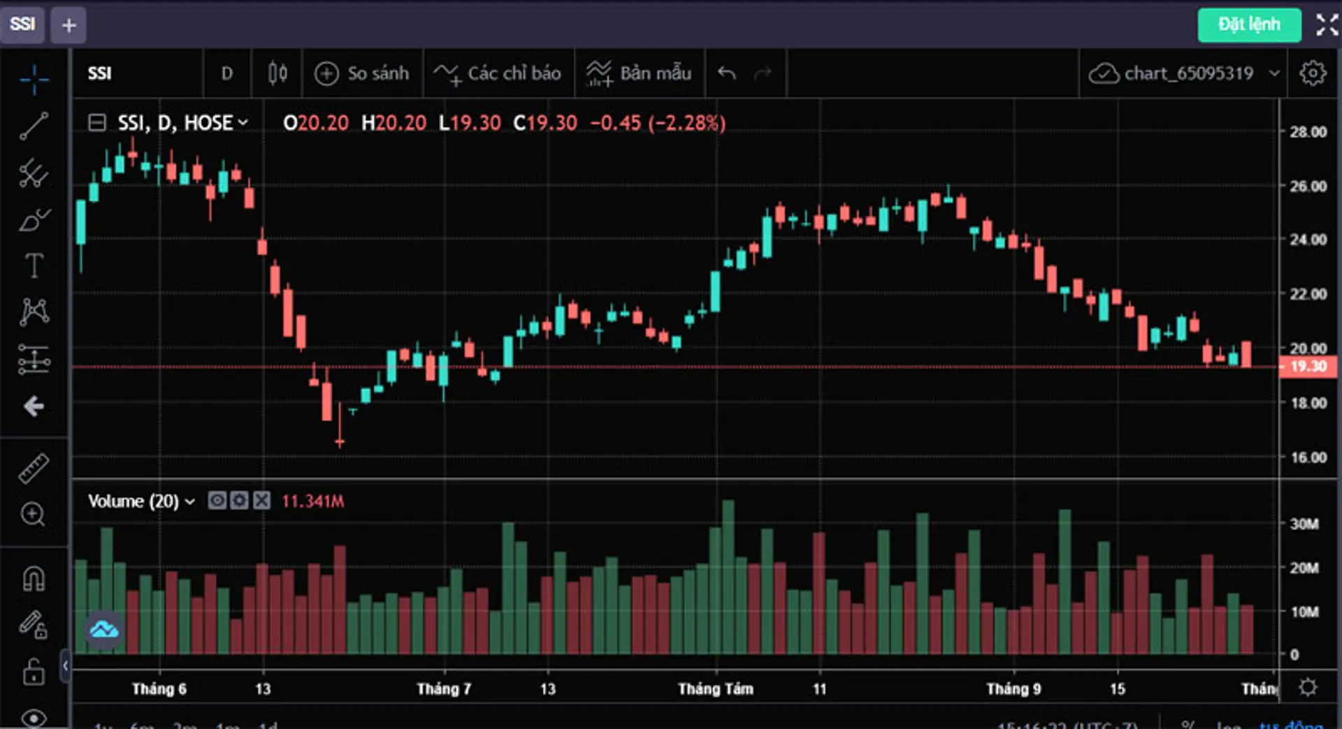
Task: Select the text annotation tool
Action: point(34,266)
